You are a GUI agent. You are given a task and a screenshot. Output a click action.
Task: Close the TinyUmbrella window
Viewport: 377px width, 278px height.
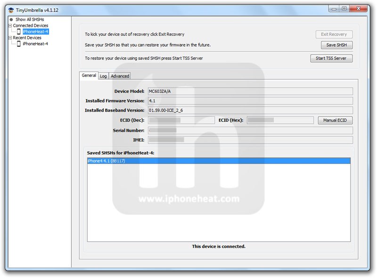(x=359, y=8)
